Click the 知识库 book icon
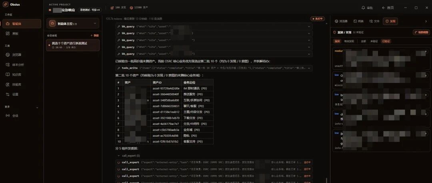 click(8, 75)
